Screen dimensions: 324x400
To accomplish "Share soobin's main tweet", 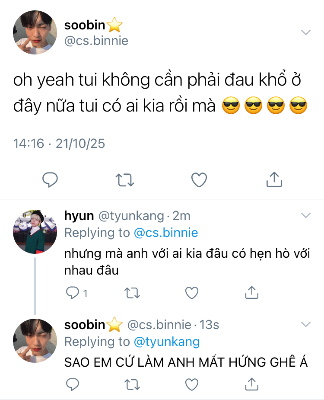I will (274, 179).
